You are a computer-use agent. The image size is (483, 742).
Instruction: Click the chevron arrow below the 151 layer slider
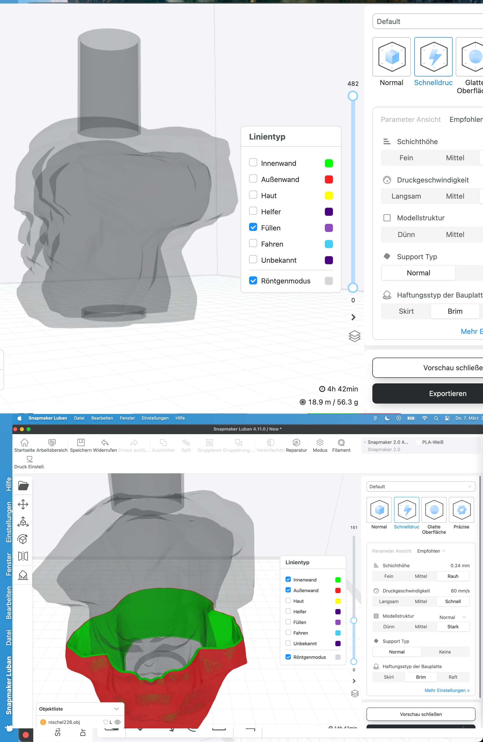tap(354, 681)
